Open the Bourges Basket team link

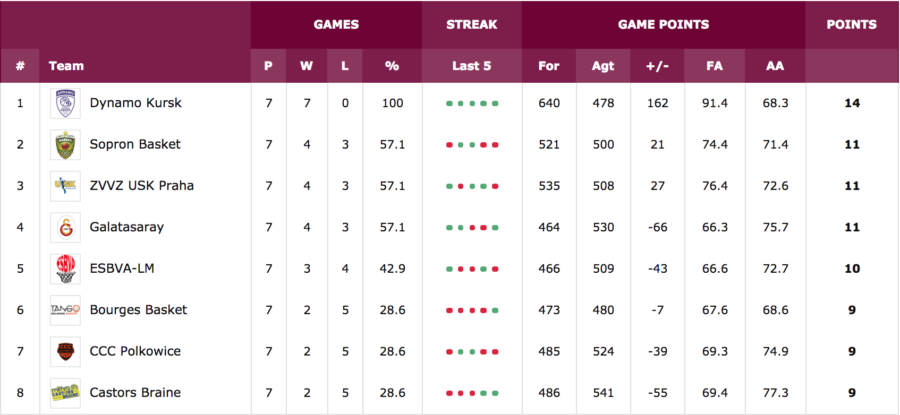pyautogui.click(x=138, y=310)
